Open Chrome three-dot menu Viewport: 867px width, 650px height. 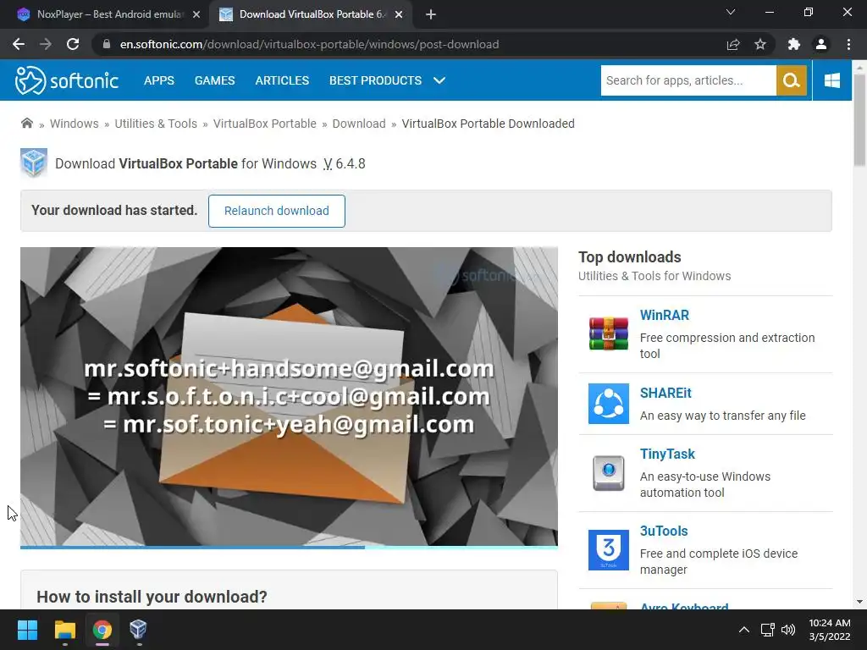[x=848, y=44]
